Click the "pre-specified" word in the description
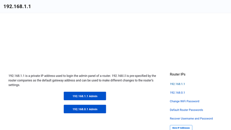The height and width of the screenshot is (130, 231). (x=138, y=76)
